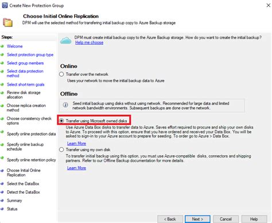The image size is (272, 223).
Task: Choose Transfer using my own disk option
Action: coord(61,149)
